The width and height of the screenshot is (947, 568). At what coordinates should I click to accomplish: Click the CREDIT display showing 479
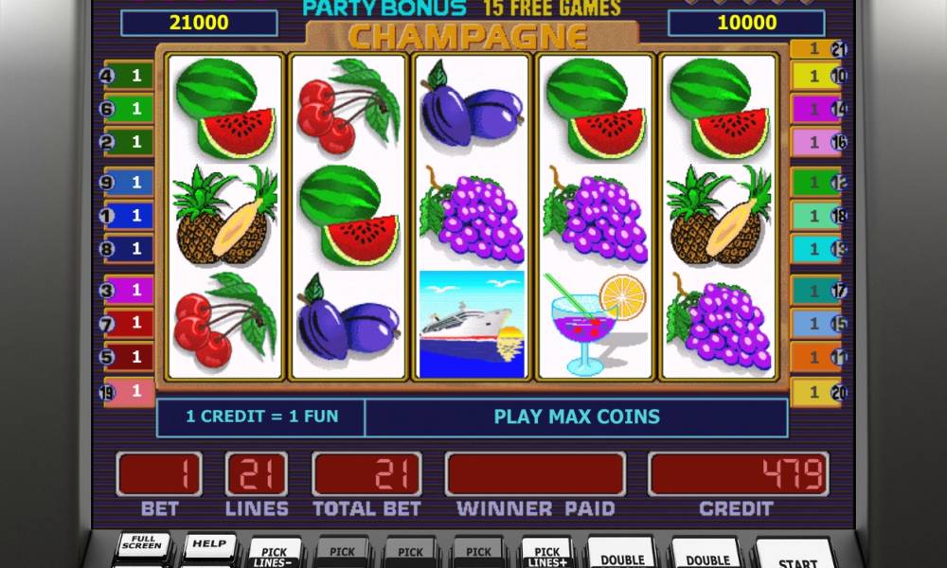click(x=738, y=474)
